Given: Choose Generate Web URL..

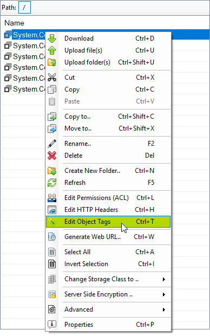Looking at the screenshot, I should (x=108, y=237).
